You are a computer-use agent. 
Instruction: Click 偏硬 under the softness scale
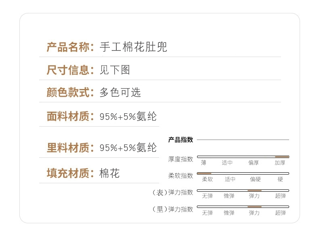tap(255, 179)
